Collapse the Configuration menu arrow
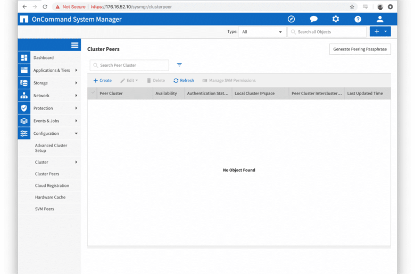The height and width of the screenshot is (274, 415). tap(76, 133)
